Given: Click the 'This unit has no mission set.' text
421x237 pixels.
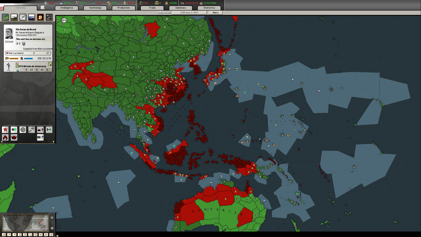Looking at the screenshot, I should 31,39.
